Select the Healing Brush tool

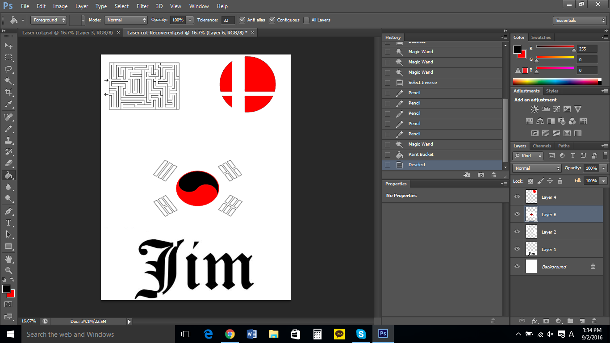[8, 117]
